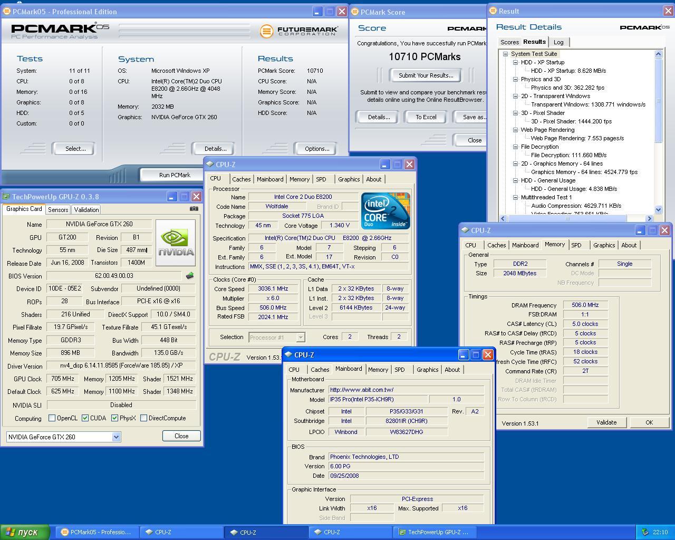The height and width of the screenshot is (540, 675).
Task: Collapse File Decryption node
Action: coord(515,147)
